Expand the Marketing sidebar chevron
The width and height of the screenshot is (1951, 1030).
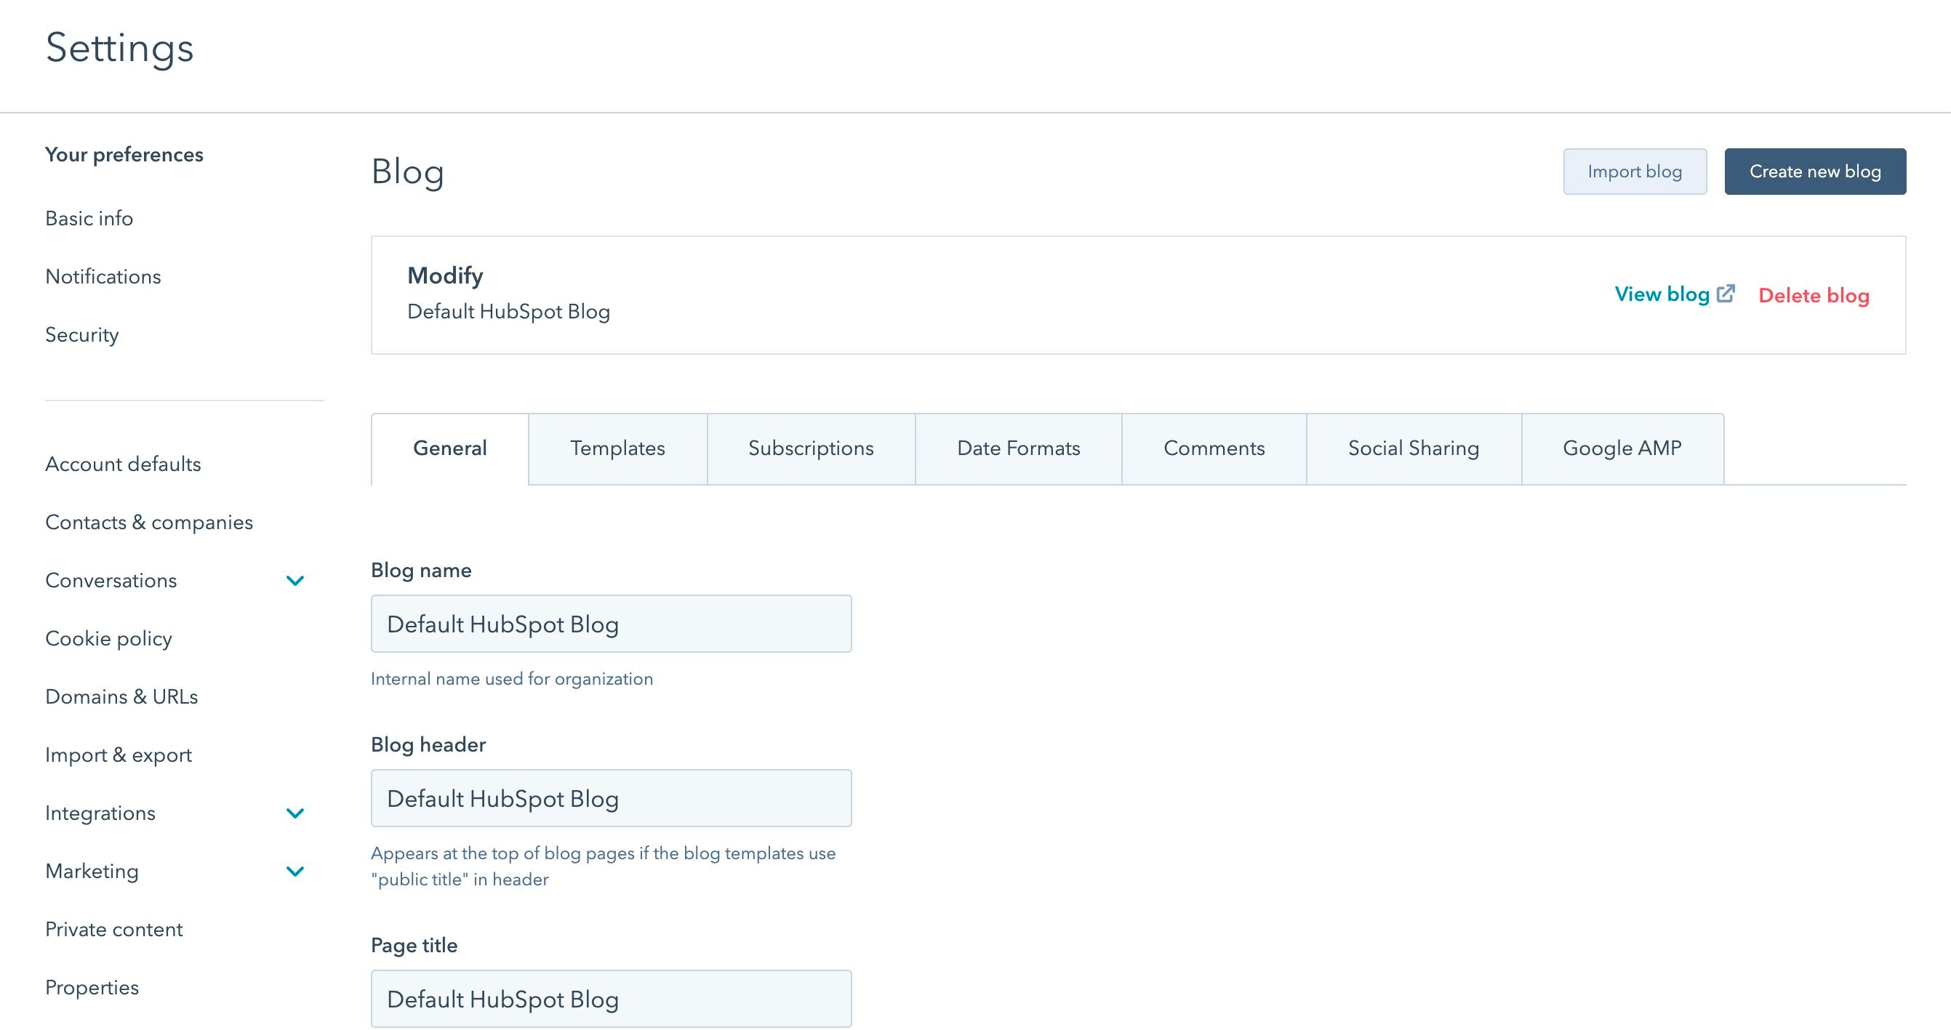click(x=295, y=872)
